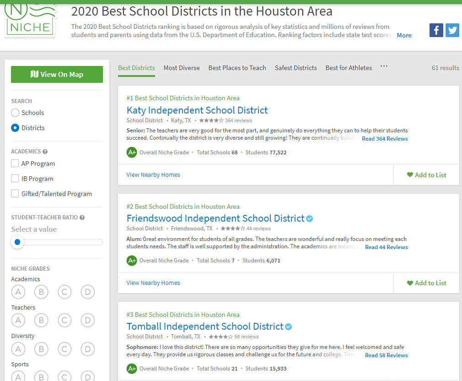This screenshot has height=381, width=462.
Task: Click the star rating for Tomball ISD
Action: coord(220,337)
